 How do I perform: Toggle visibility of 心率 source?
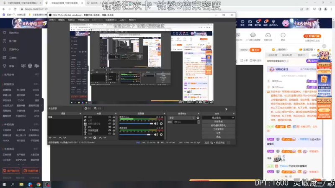[110, 120]
